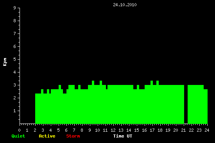
Task: Click the date title 24.10.2010
Action: pos(125,5)
